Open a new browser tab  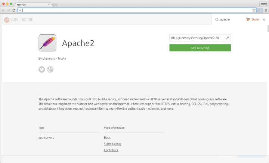point(55,4)
